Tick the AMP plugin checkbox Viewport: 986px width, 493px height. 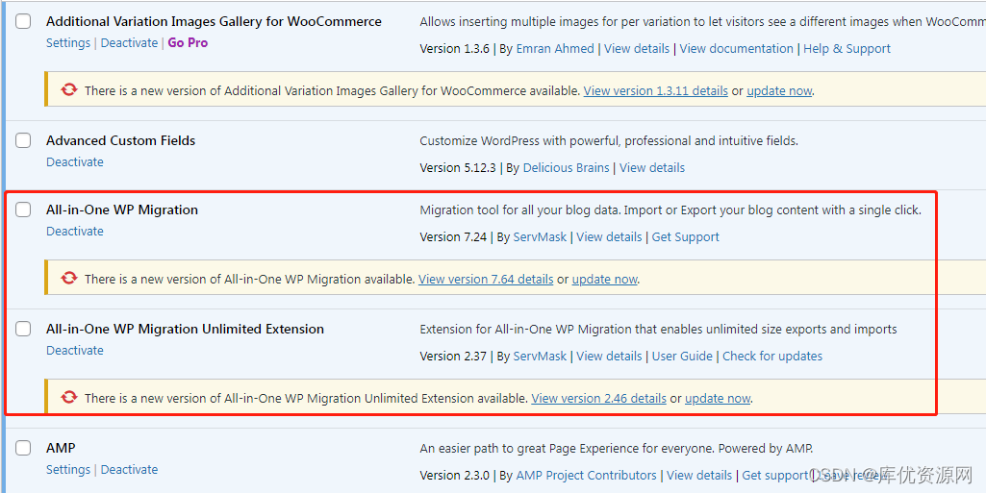pyautogui.click(x=23, y=448)
